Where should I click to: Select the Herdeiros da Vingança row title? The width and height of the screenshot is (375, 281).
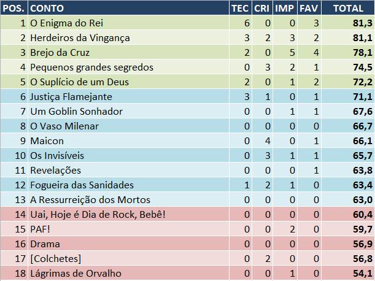click(80, 37)
